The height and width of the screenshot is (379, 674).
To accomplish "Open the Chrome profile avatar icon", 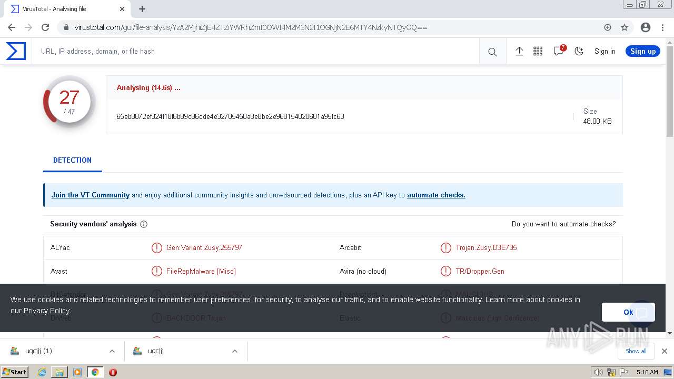I will coord(646,27).
